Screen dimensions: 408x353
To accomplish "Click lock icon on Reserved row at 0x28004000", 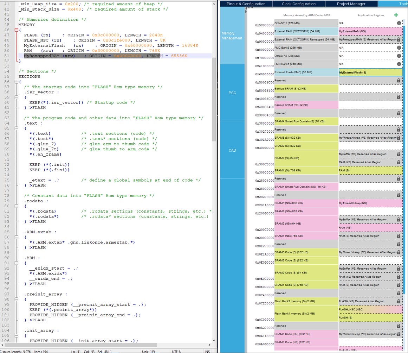I will [x=399, y=179].
